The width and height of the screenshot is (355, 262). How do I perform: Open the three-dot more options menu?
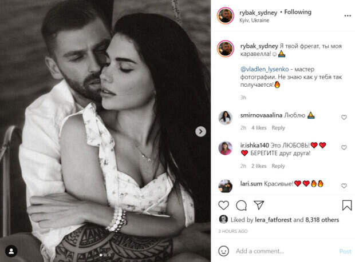tap(348, 16)
